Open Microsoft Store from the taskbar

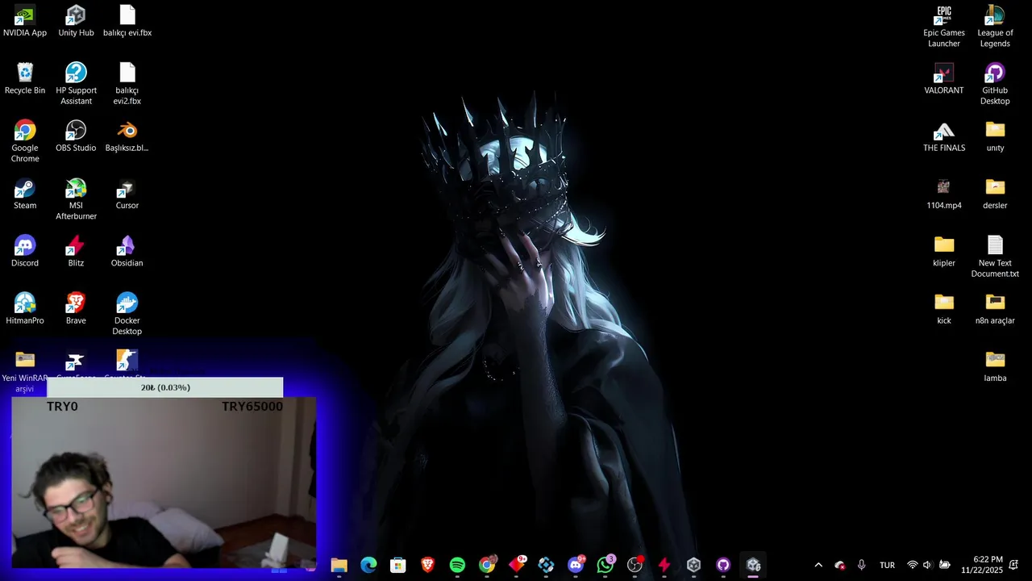pos(398,565)
